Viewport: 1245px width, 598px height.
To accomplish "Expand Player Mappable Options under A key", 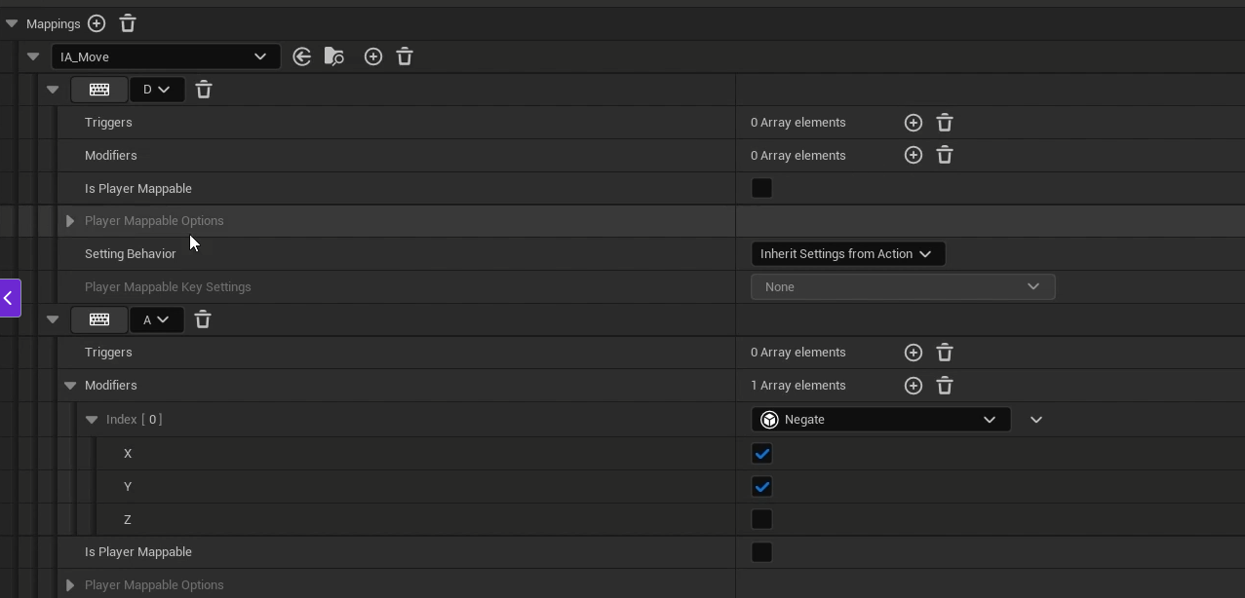I will tap(70, 585).
